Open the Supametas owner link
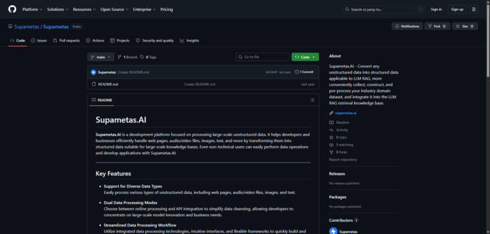Viewport: 490px width, 234px height. pyautogui.click(x=27, y=27)
